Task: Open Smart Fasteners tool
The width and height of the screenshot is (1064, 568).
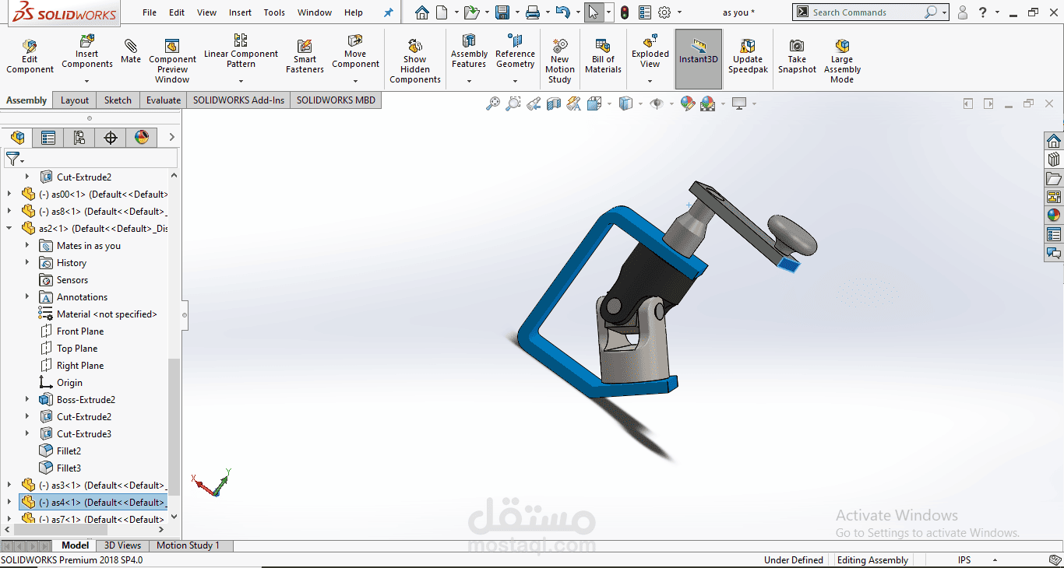Action: (305, 57)
